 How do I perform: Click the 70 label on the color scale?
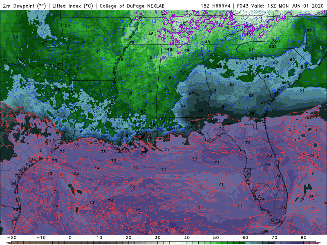click(x=274, y=238)
